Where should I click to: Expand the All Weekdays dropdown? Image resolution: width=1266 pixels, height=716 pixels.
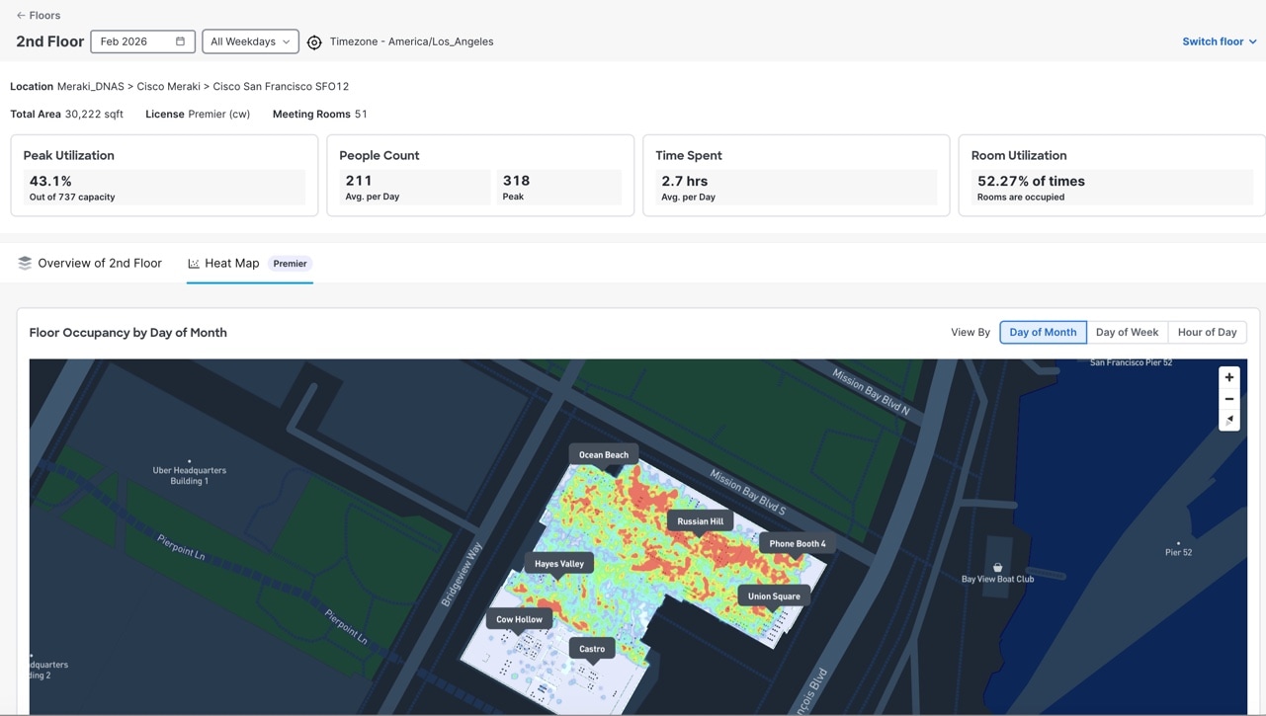[250, 41]
